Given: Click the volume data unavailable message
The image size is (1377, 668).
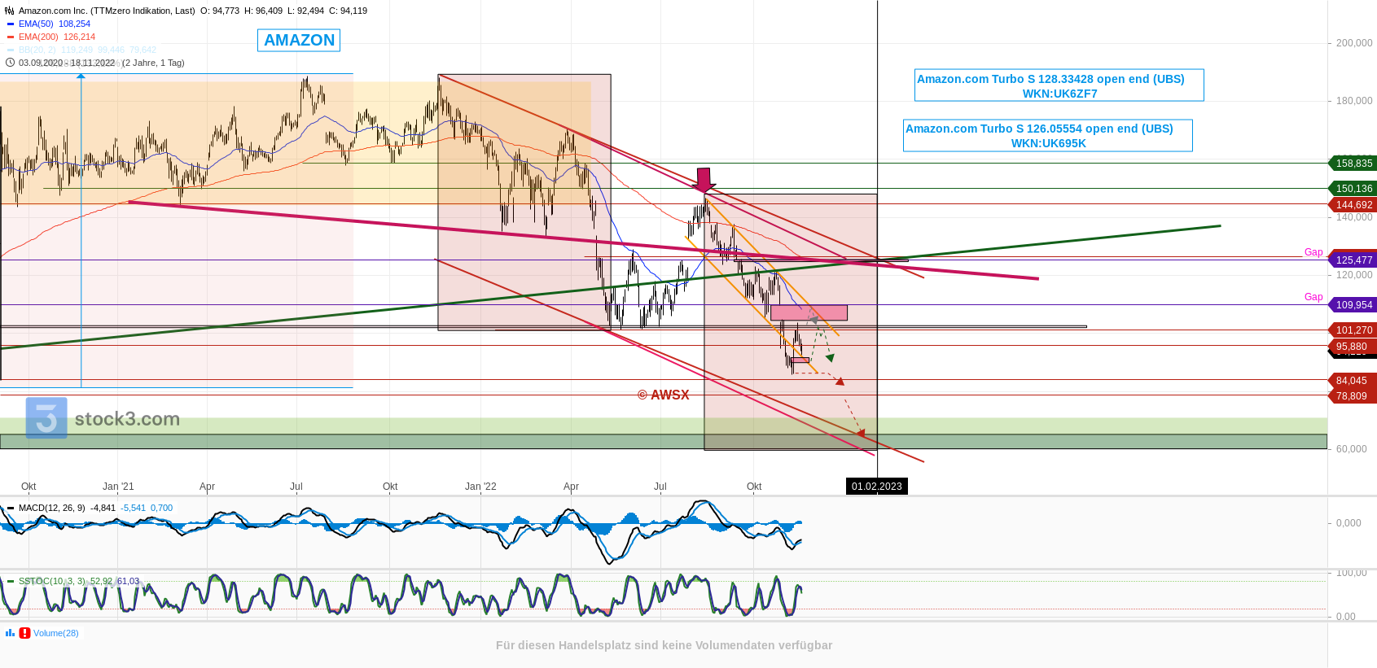Looking at the screenshot, I should pyautogui.click(x=664, y=645).
